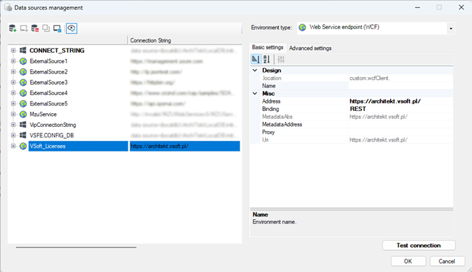This screenshot has width=472, height=272.
Task: Expand the ExternalSource2 tree node
Action: point(13,71)
